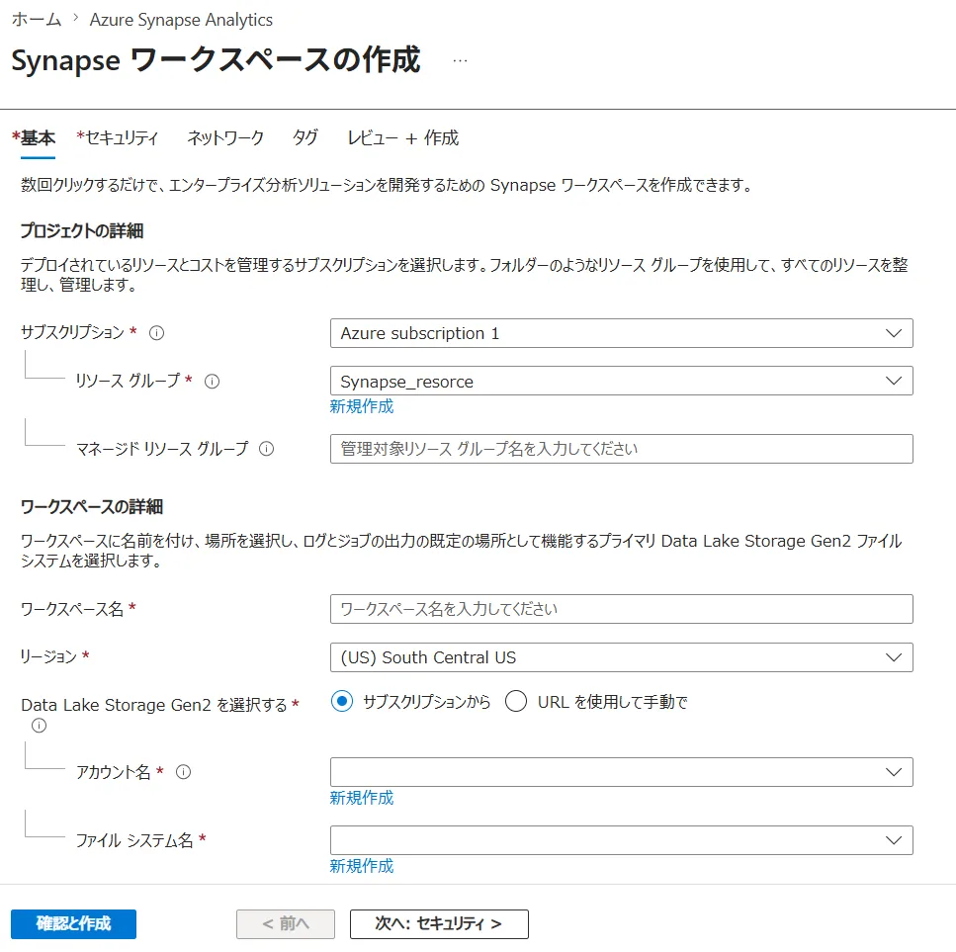The width and height of the screenshot is (956, 952).
Task: Click the 次へ: セキュリティ > button
Action: point(439,924)
